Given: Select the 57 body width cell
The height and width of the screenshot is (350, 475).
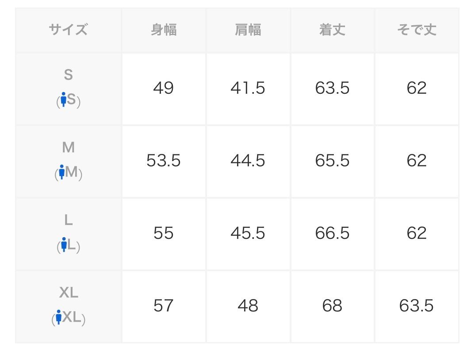Looking at the screenshot, I should (164, 306).
